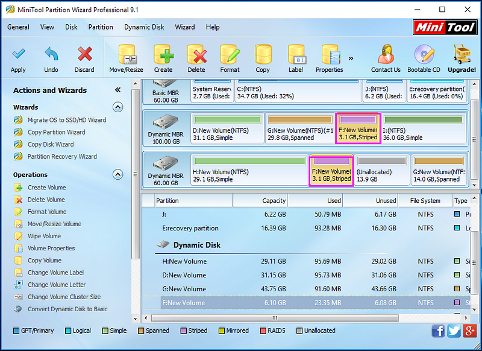482x351 pixels.
Task: Click Change Volume Cluster Size operation
Action: point(57,297)
